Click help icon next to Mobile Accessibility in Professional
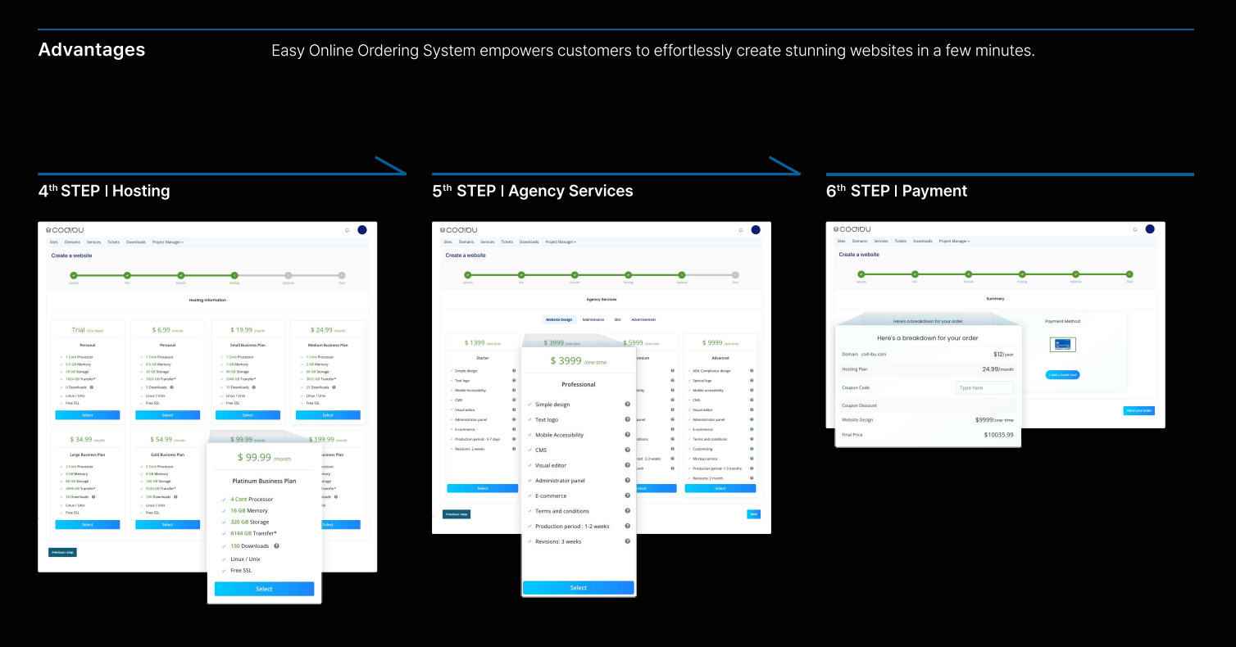The width and height of the screenshot is (1236, 647). tap(627, 435)
